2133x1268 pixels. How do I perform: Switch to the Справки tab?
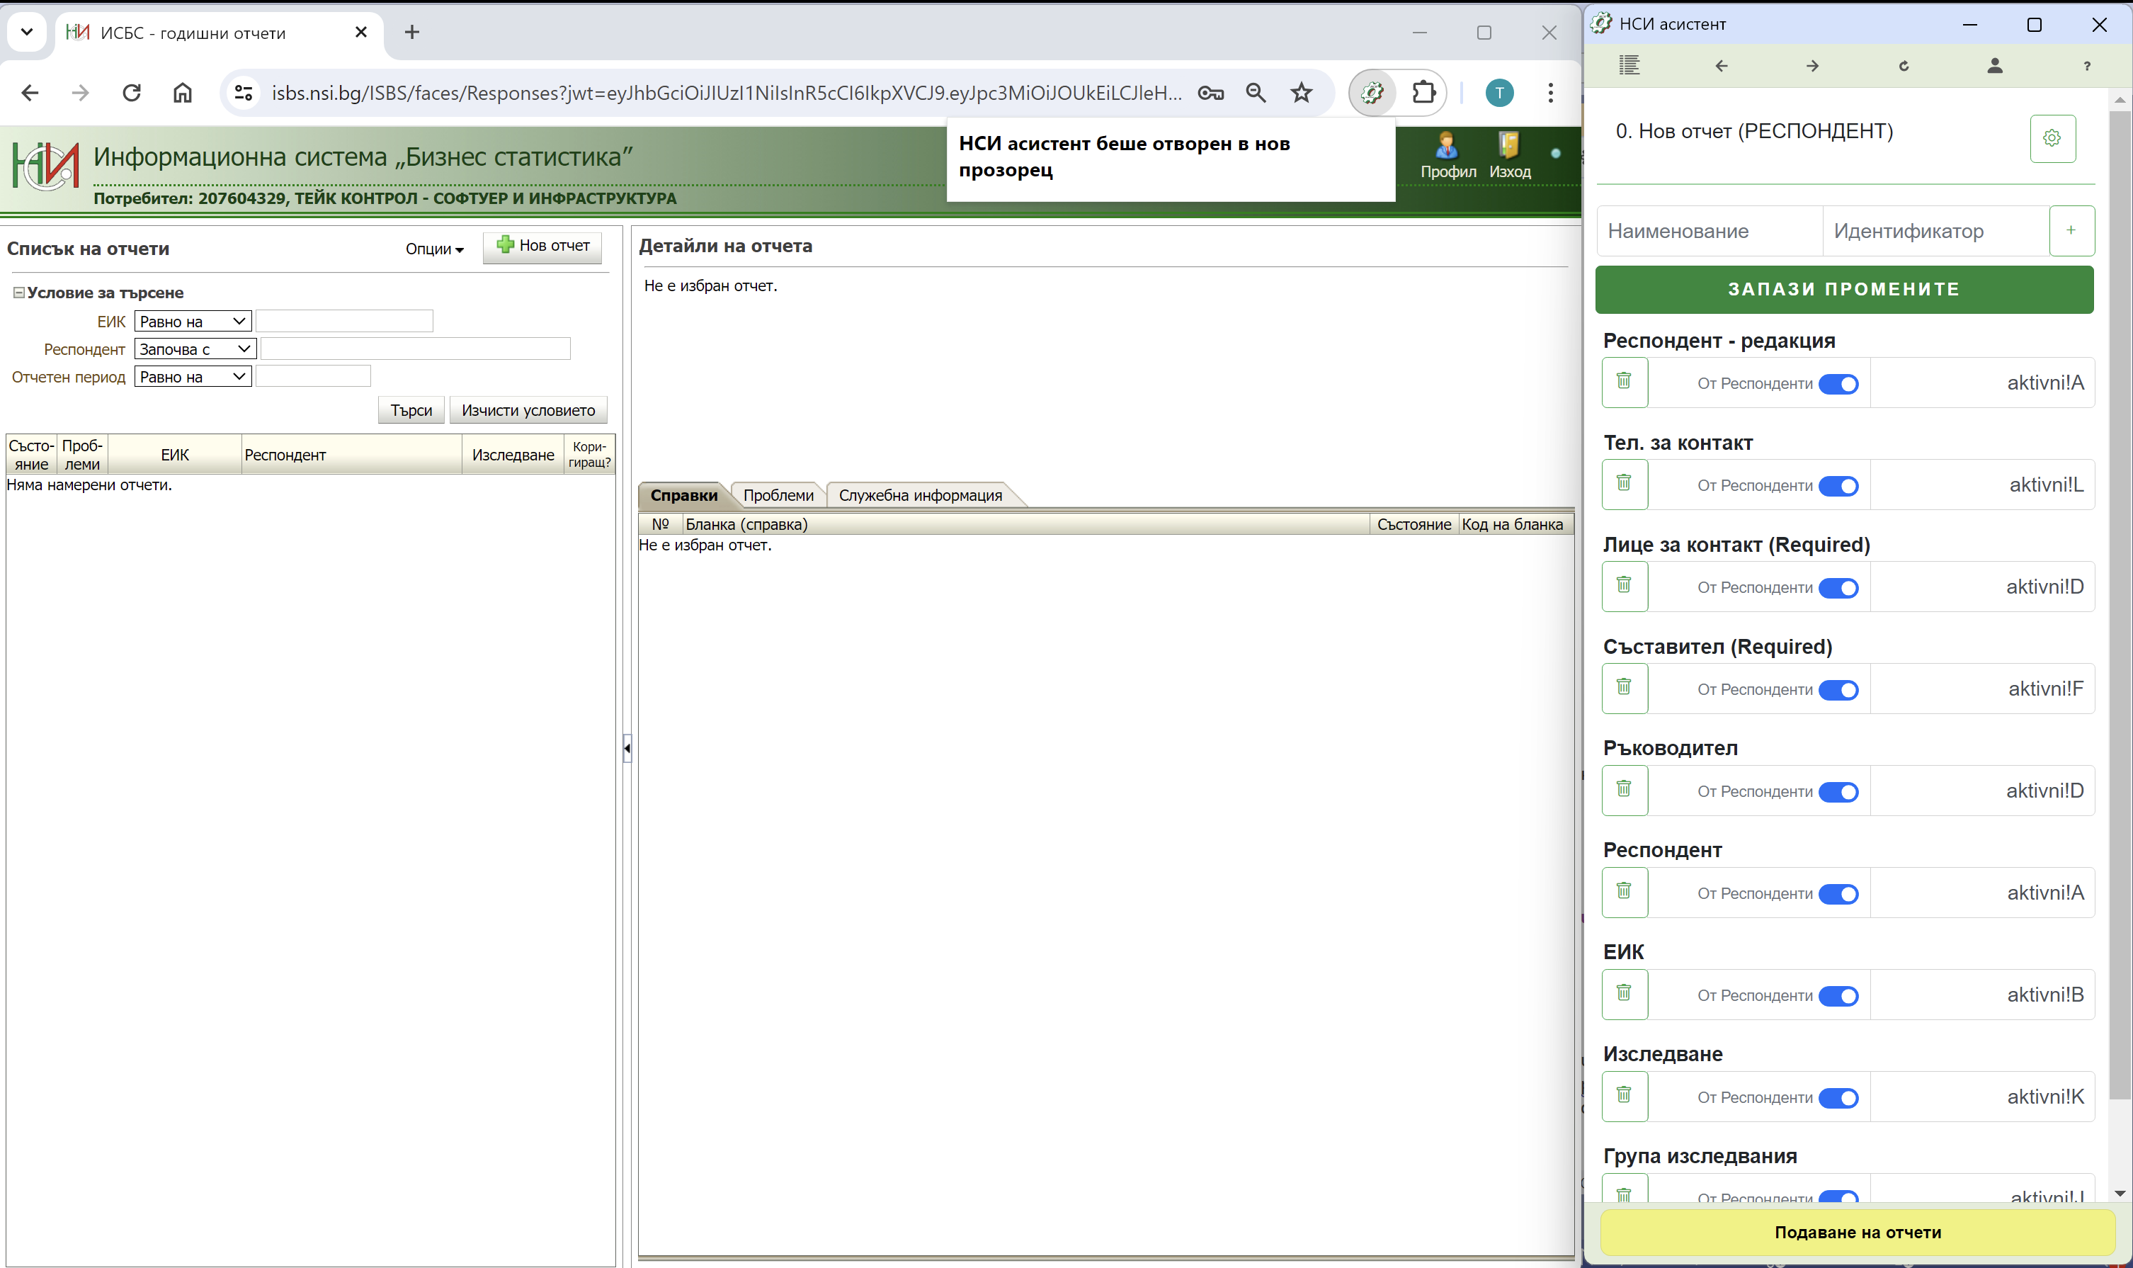click(683, 496)
